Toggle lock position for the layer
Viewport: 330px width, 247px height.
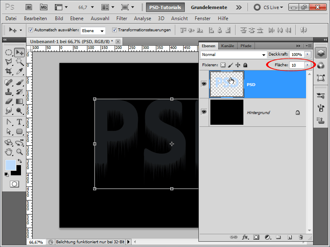tap(238, 65)
